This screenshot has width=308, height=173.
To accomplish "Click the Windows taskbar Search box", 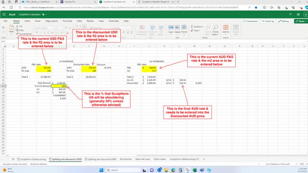I will click(x=123, y=170).
